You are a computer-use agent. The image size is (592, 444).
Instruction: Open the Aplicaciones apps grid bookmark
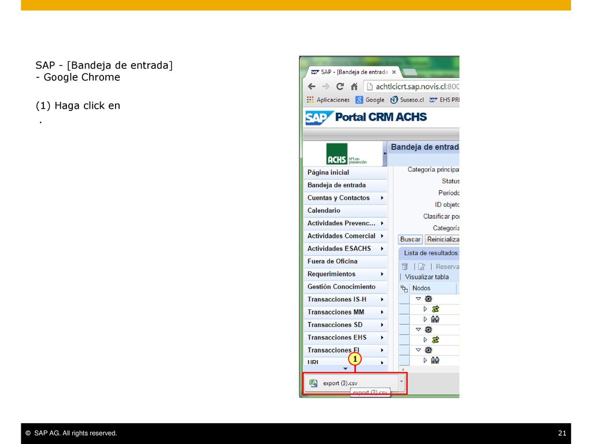[x=328, y=99]
